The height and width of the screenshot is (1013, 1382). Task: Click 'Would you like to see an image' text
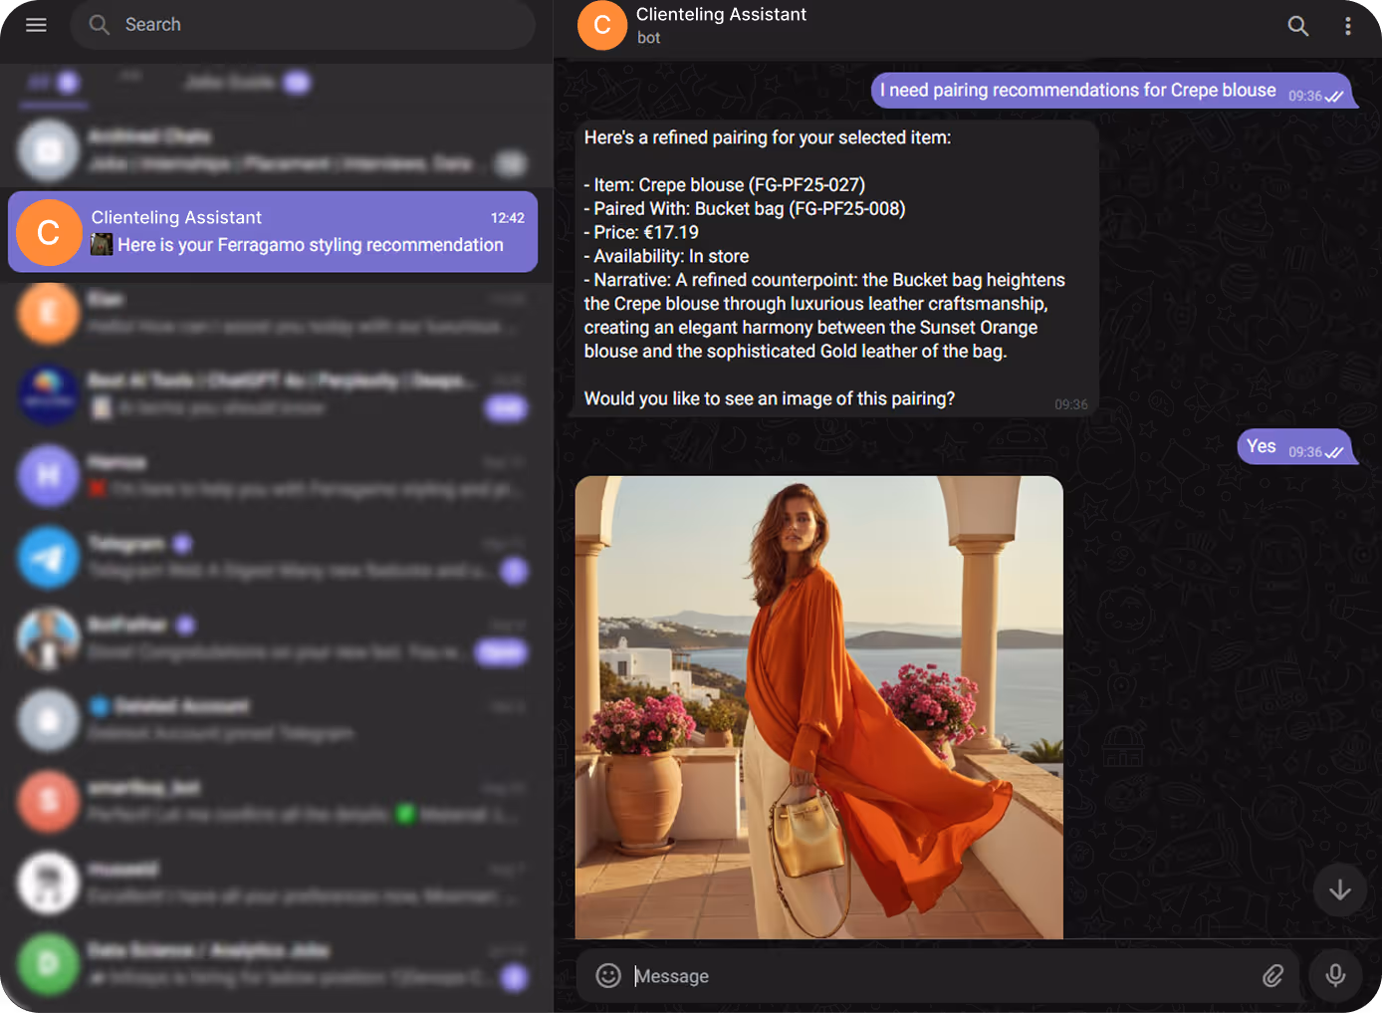click(x=769, y=398)
